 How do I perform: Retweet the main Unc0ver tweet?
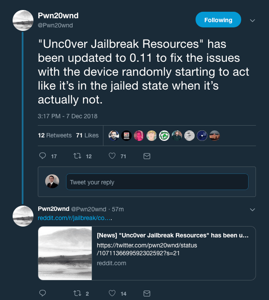(x=77, y=156)
